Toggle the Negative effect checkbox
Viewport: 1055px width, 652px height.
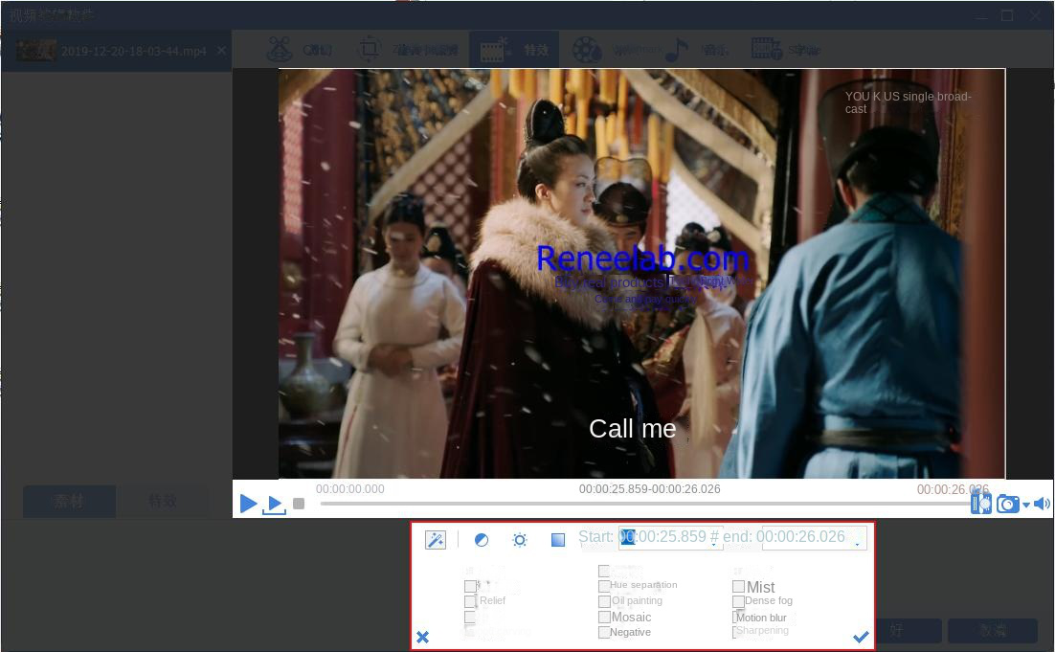[x=604, y=633]
